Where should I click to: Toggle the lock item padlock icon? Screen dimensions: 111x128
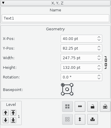pos(93,106)
